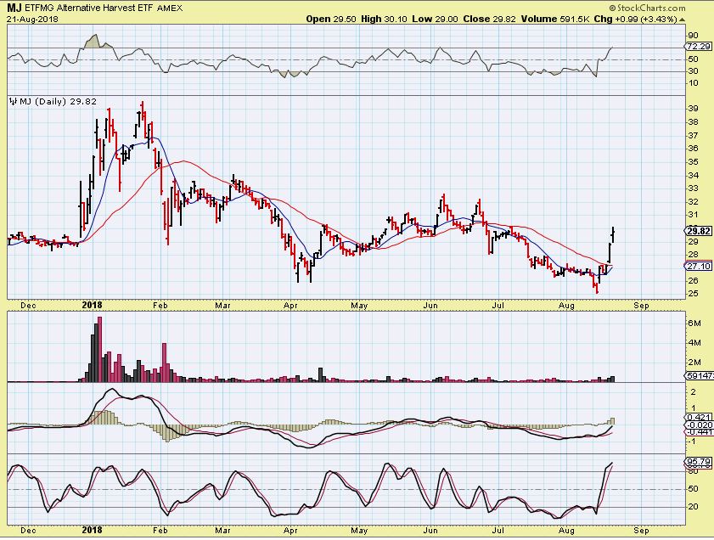Viewport: 714px width, 540px height.
Task: Click the MACD signal label -0.441
Action: 699,431
